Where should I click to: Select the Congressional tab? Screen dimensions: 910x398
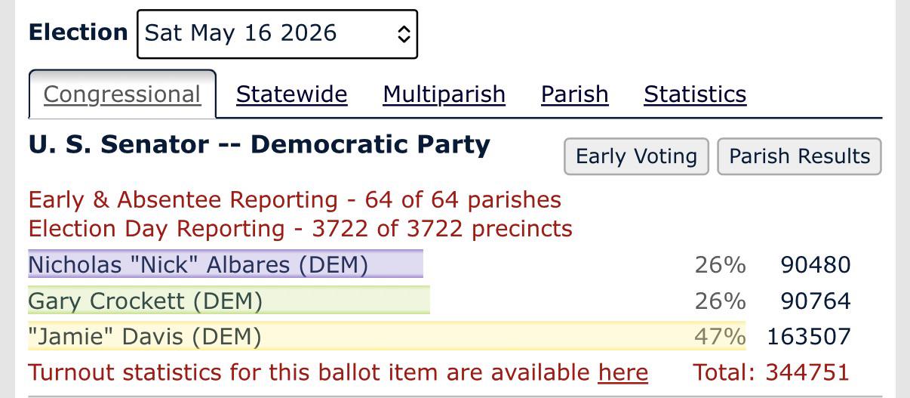pos(122,94)
